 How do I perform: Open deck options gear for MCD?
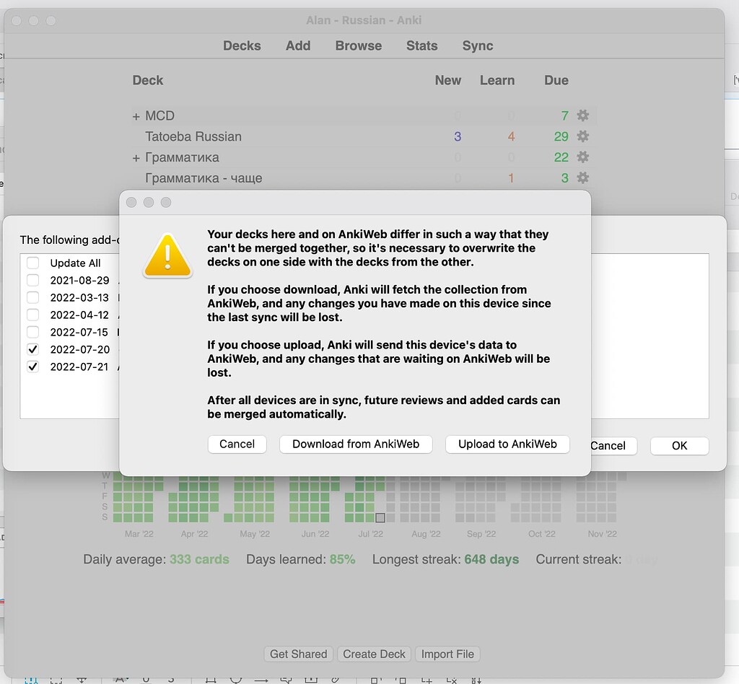click(582, 115)
